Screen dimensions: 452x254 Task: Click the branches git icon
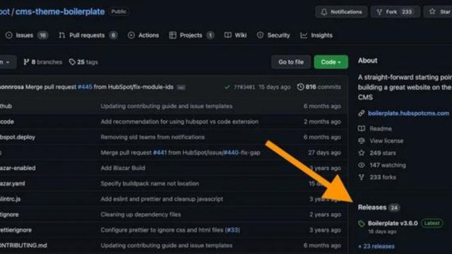(26, 62)
